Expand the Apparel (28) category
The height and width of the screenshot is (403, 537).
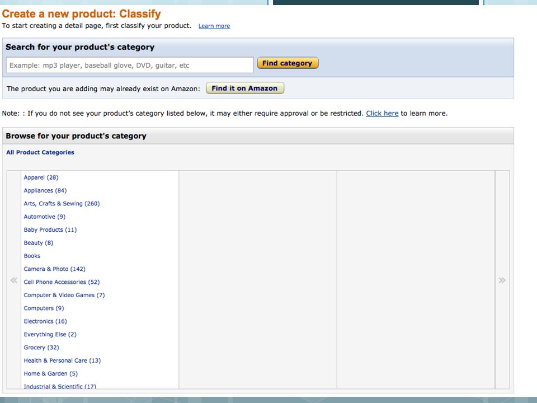(x=41, y=177)
